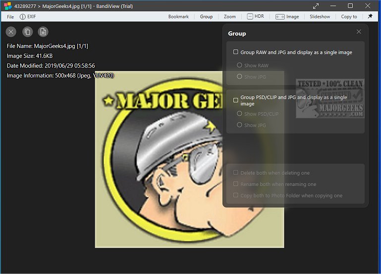Copy EXIF info using the copy icon
This screenshot has width=381, height=274.
27,32
